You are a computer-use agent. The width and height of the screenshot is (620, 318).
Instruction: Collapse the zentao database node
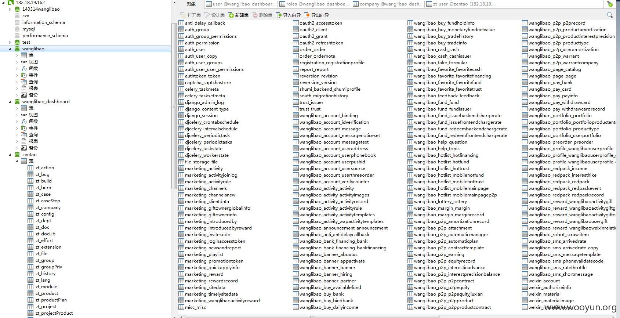(10, 155)
